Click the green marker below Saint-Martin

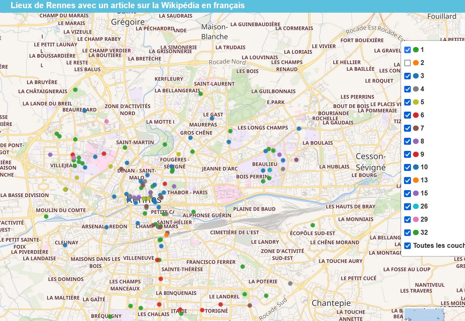pyautogui.click(x=125, y=148)
